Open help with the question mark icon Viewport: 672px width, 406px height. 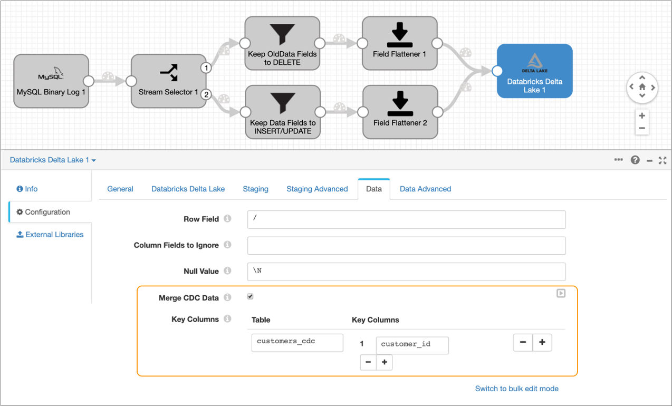(635, 160)
